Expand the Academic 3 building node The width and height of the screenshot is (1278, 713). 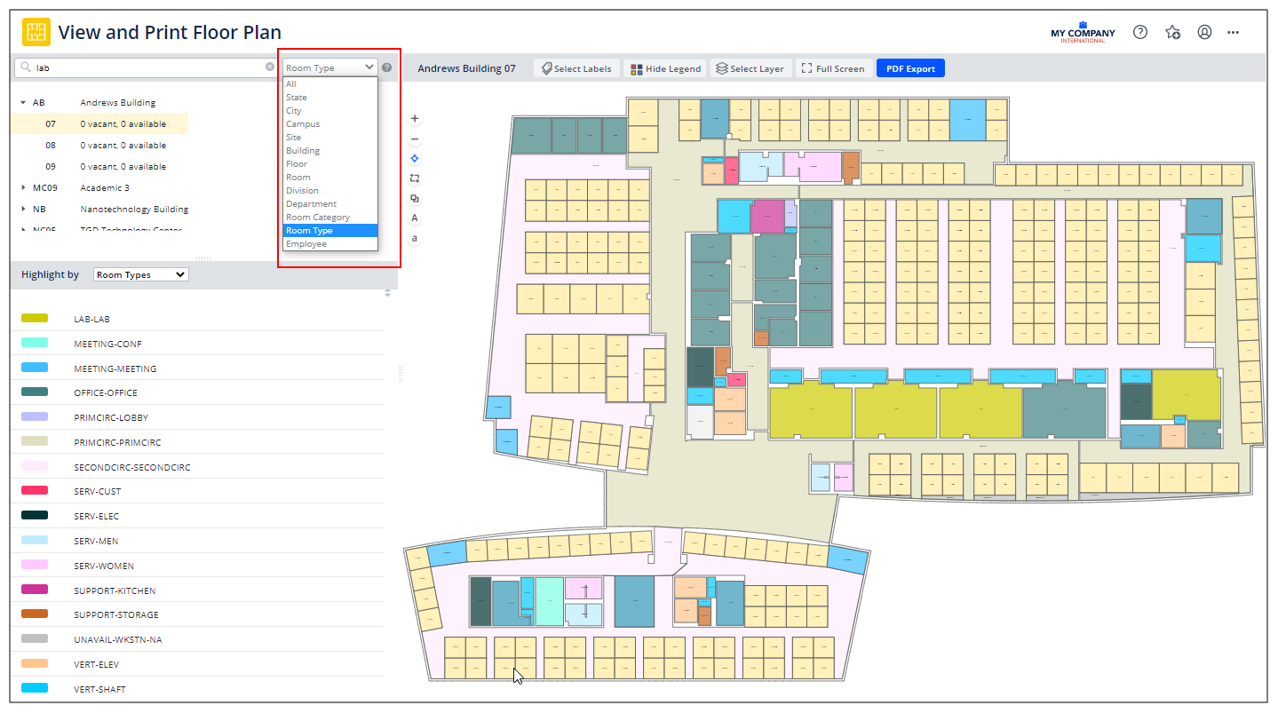click(x=23, y=188)
